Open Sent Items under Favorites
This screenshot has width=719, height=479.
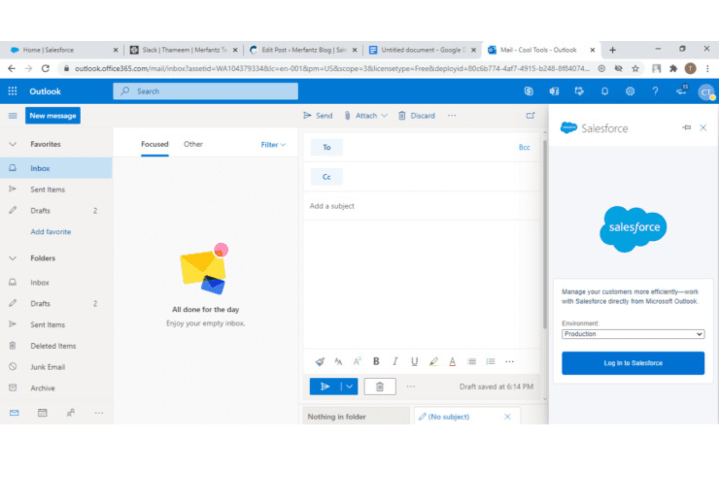click(x=56, y=189)
